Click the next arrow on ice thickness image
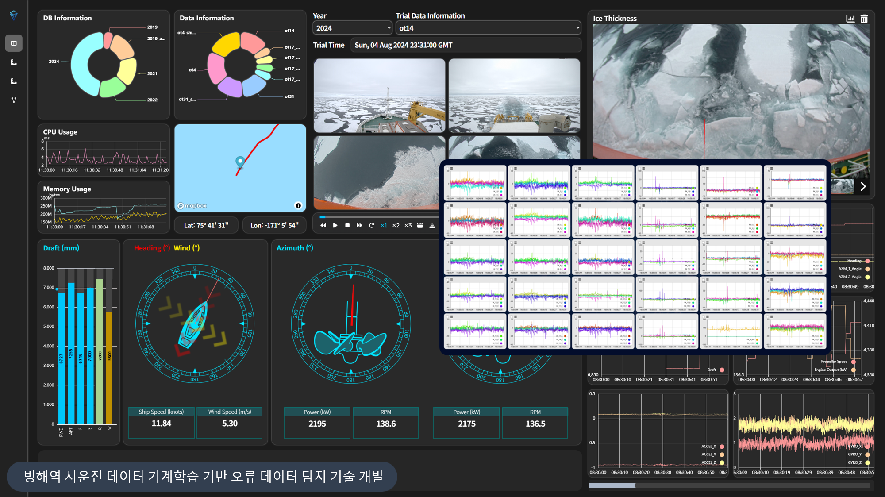Image resolution: width=885 pixels, height=497 pixels. (863, 186)
